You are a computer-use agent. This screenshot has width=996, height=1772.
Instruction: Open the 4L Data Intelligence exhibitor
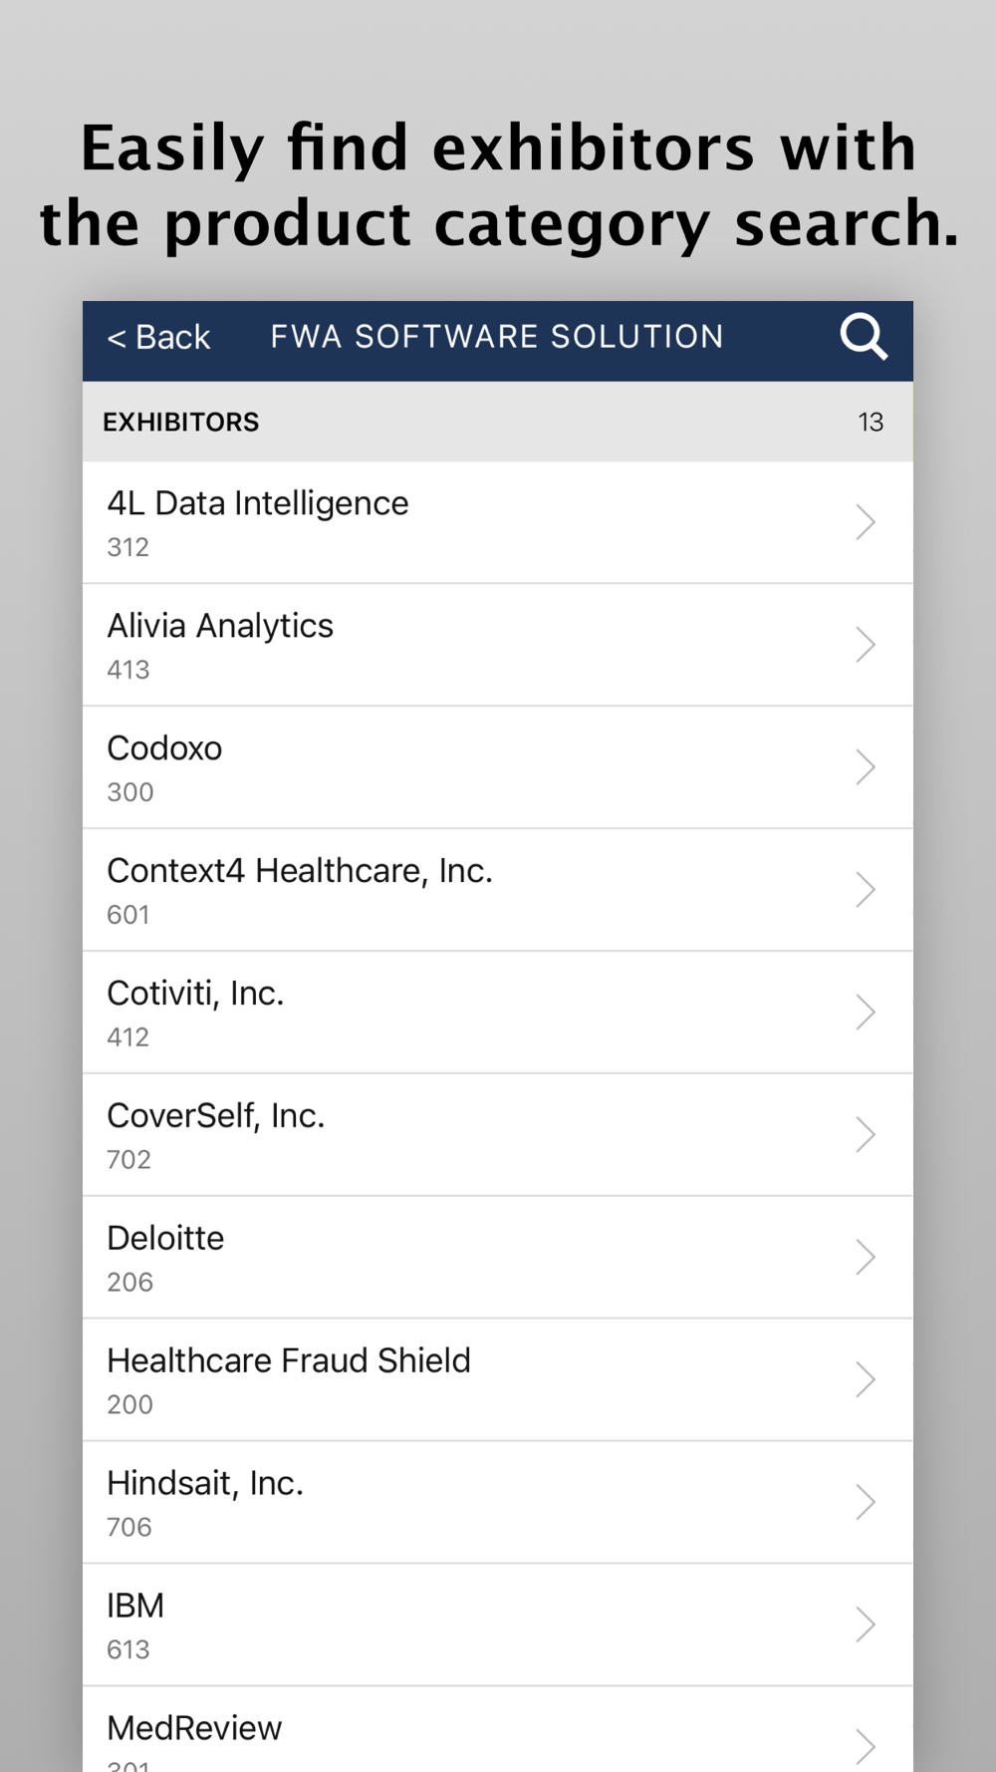point(258,504)
